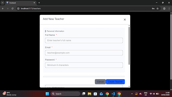Click the Personal Information section heading
This screenshot has width=172, height=97.
[x=55, y=31]
